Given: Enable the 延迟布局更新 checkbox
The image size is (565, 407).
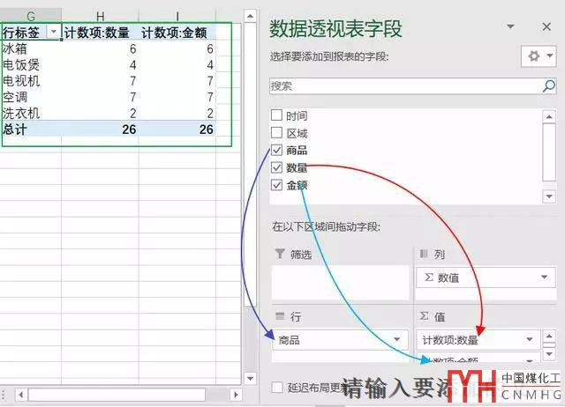Looking at the screenshot, I should (277, 388).
